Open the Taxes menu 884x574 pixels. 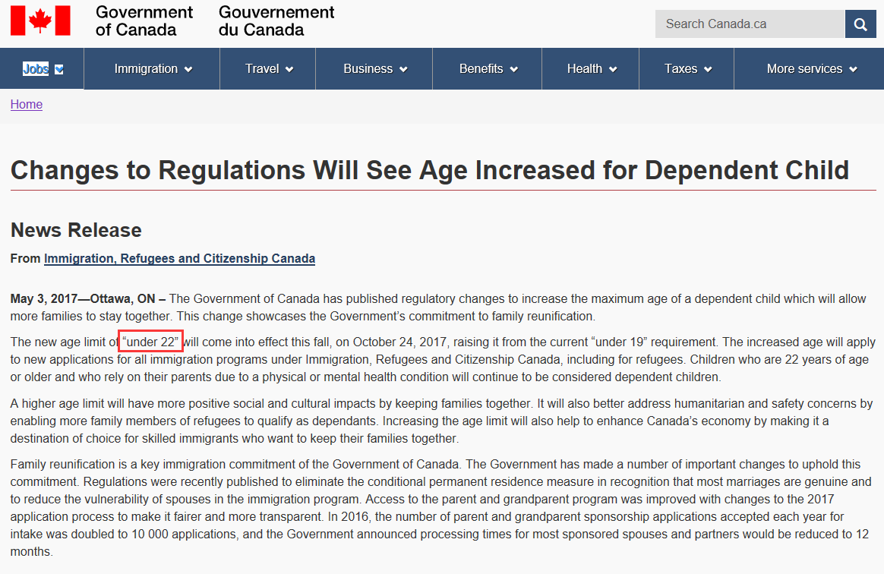(x=687, y=69)
